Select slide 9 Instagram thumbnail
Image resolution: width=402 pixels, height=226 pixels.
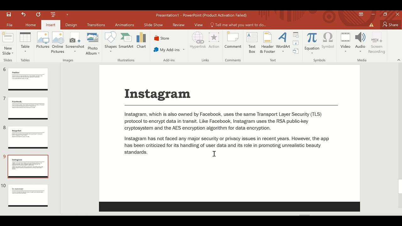(28, 166)
